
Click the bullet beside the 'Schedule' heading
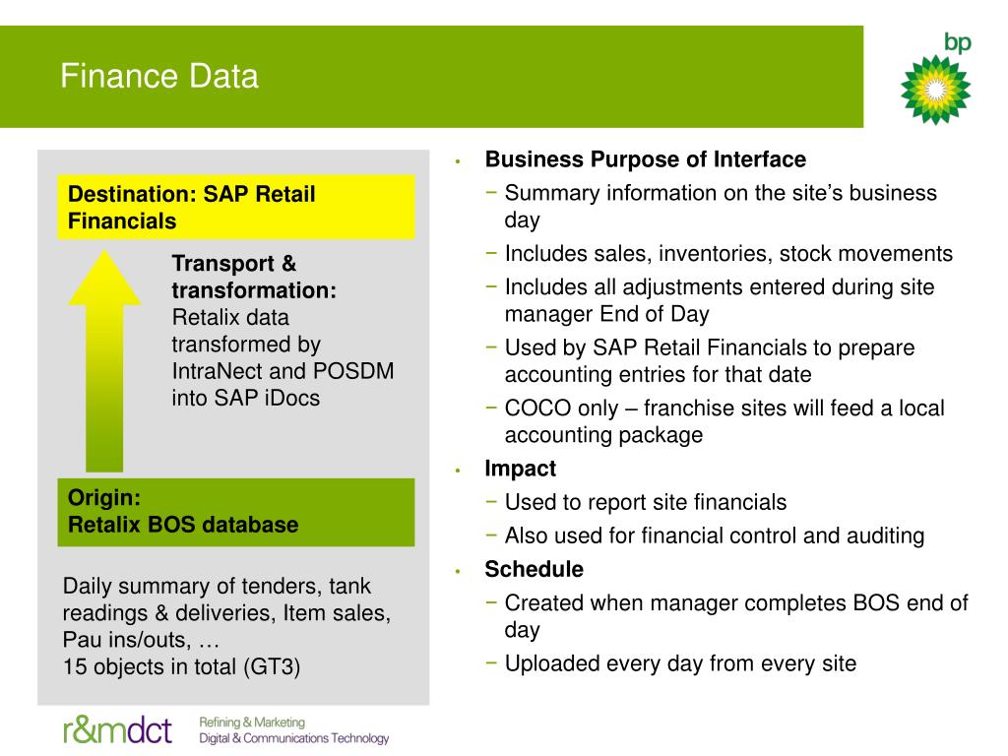click(x=459, y=571)
